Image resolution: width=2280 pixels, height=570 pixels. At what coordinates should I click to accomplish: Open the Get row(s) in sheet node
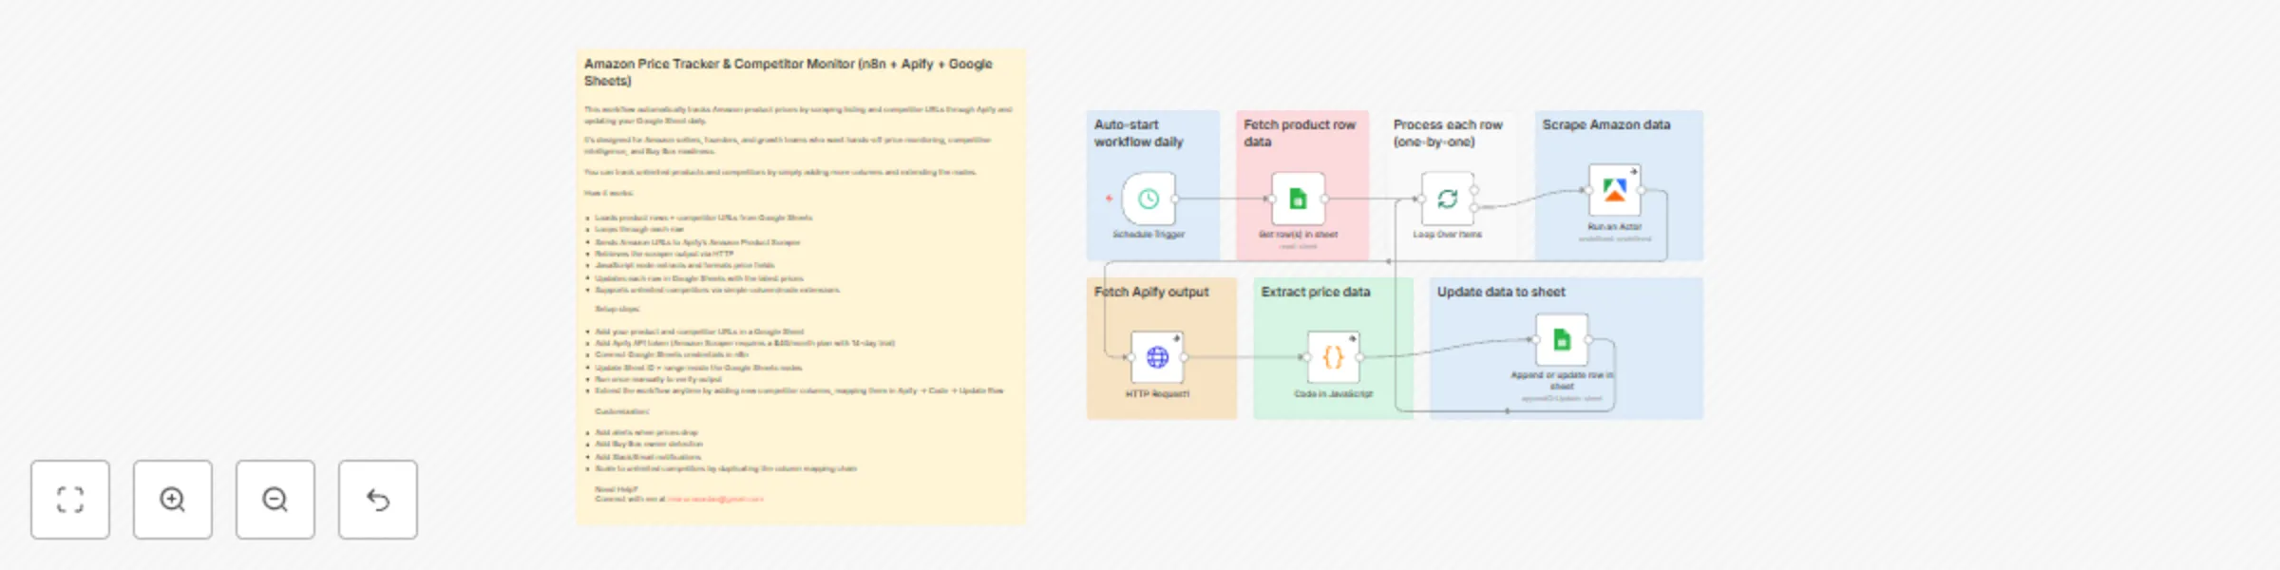click(x=1298, y=199)
